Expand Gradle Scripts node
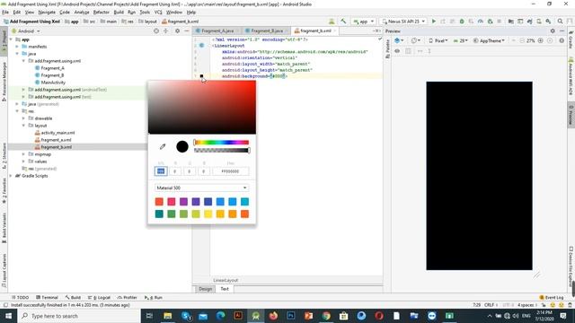575x323 pixels. (11, 176)
